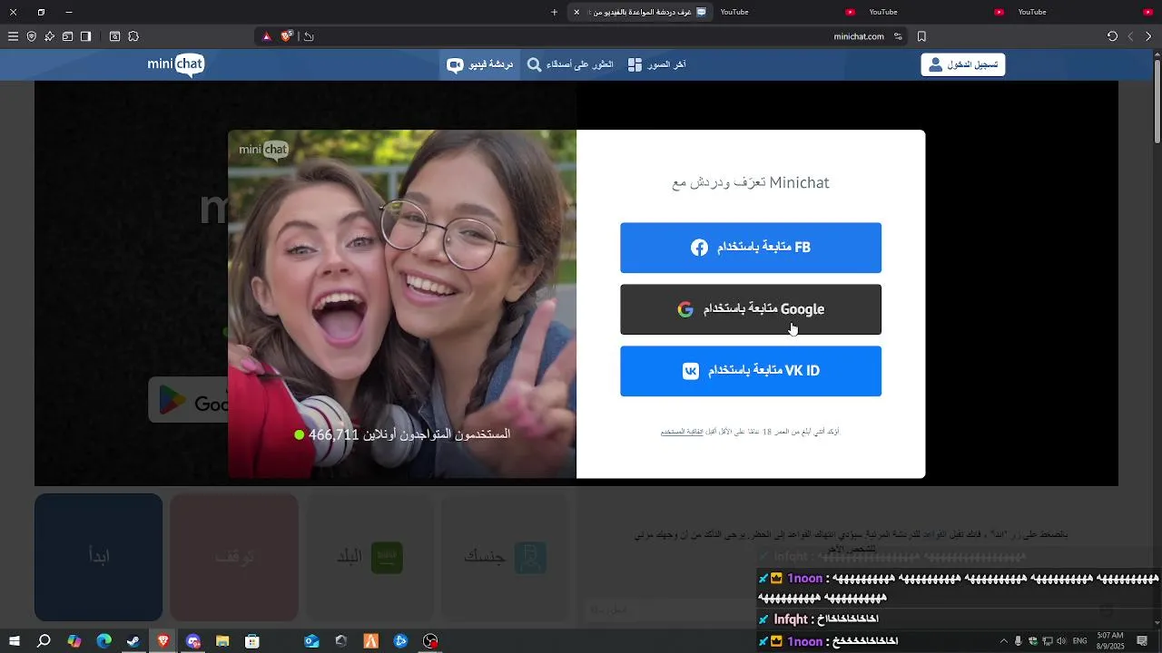Switch to the third YouTube tab
Viewport: 1162px width, 653px height.
(x=1084, y=12)
